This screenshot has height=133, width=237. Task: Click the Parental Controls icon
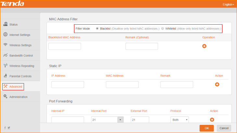pyautogui.click(x=6, y=76)
